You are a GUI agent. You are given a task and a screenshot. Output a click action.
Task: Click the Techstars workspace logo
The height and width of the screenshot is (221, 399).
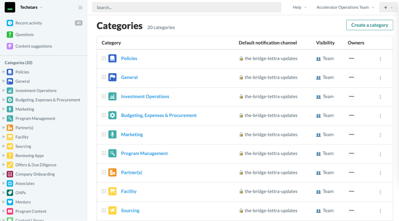click(9, 7)
